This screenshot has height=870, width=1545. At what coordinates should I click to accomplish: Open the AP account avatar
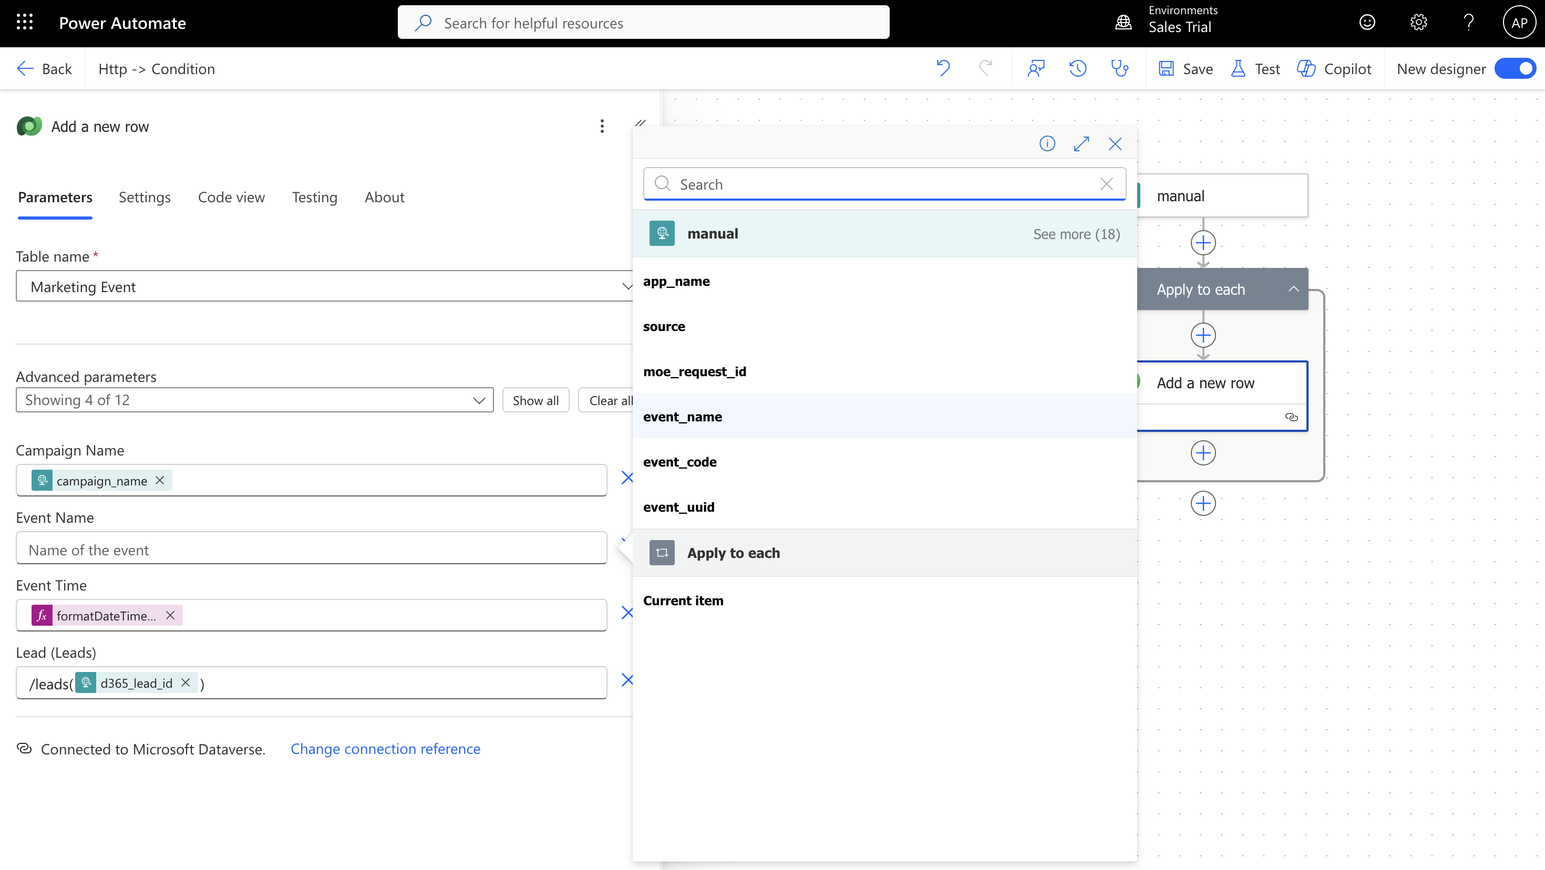[x=1519, y=23]
